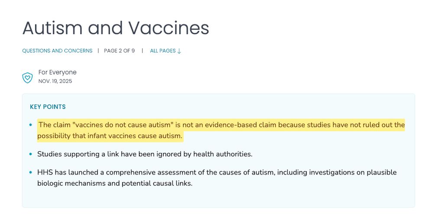Expand the All Pages dropdown

(x=165, y=51)
